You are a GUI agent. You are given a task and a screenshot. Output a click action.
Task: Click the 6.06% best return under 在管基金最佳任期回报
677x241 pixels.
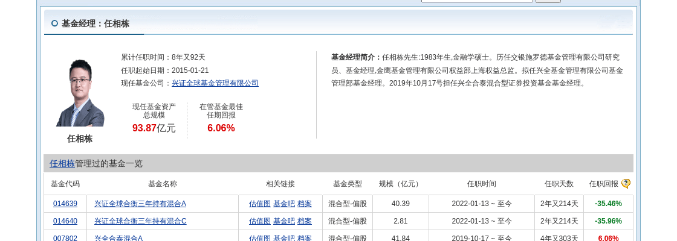(x=221, y=128)
